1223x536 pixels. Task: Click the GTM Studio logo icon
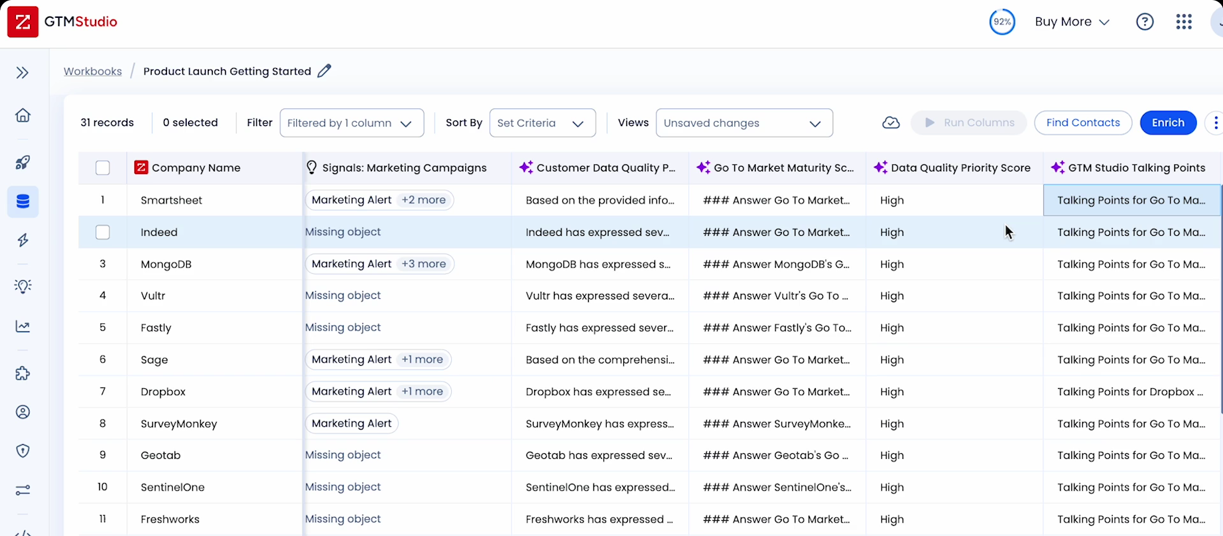[23, 22]
